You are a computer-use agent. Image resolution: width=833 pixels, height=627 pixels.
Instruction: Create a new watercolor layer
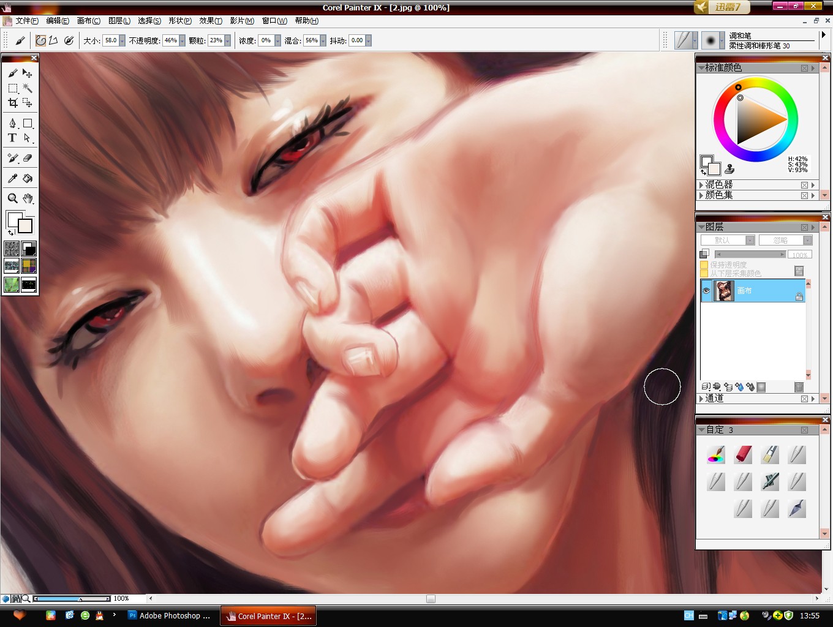pyautogui.click(x=739, y=387)
